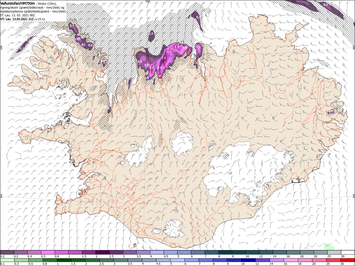This screenshot has width=355, height=266.
Task: Pick the crimson 25 swatch in rain scale
Action: pyautogui.click(x=333, y=260)
